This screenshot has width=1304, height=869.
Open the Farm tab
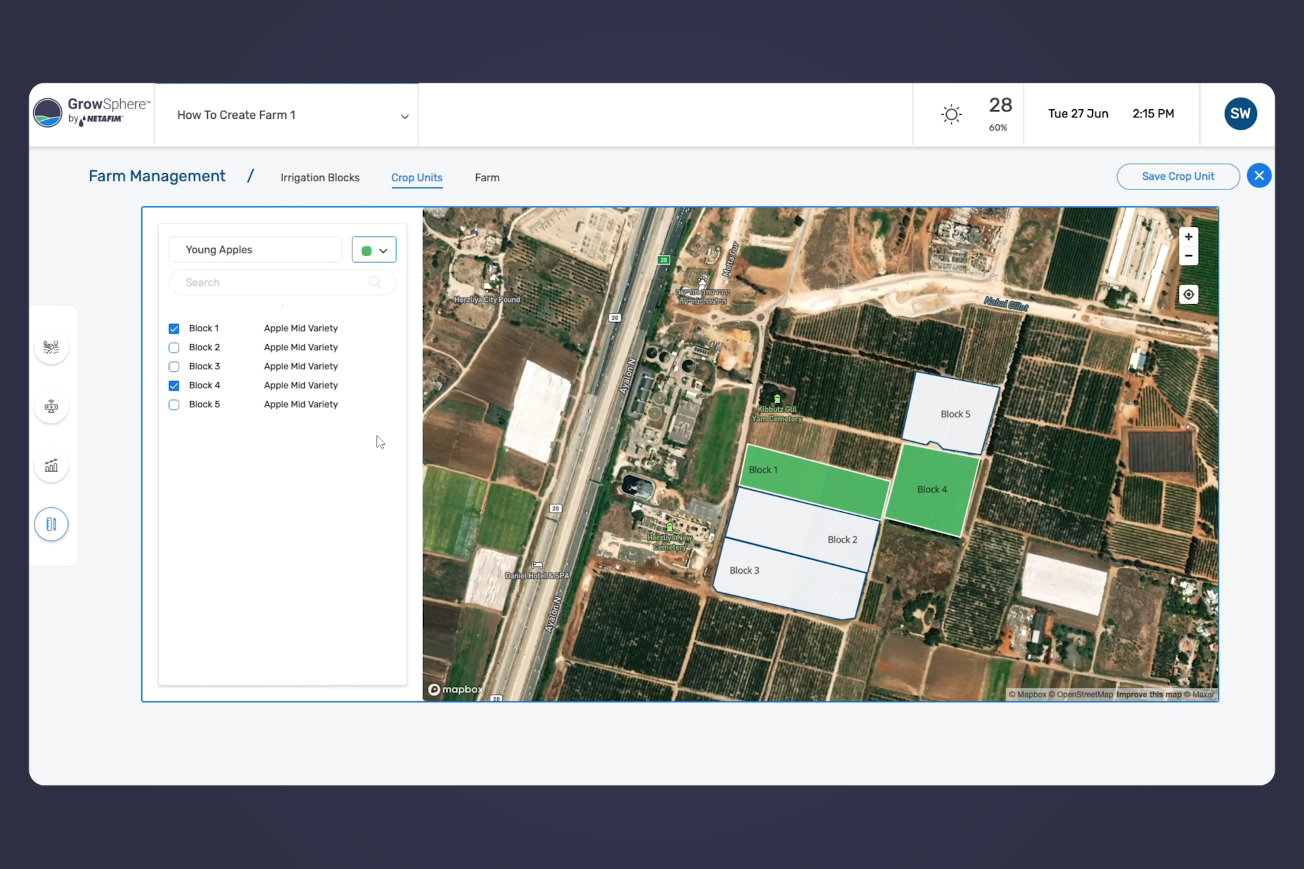pyautogui.click(x=487, y=177)
